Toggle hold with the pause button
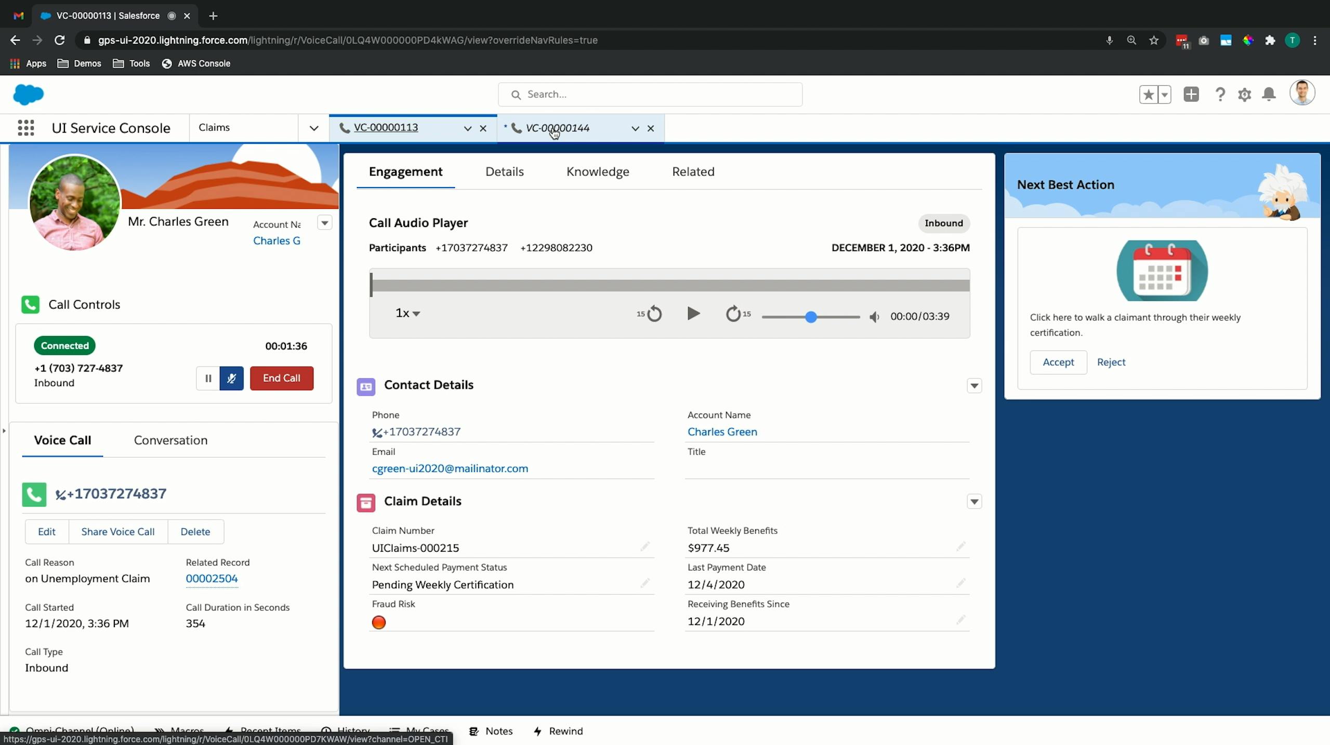Image resolution: width=1330 pixels, height=745 pixels. pyautogui.click(x=208, y=378)
